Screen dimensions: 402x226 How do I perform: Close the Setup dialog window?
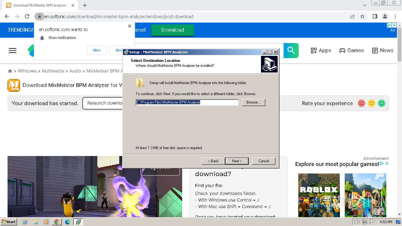(x=275, y=52)
